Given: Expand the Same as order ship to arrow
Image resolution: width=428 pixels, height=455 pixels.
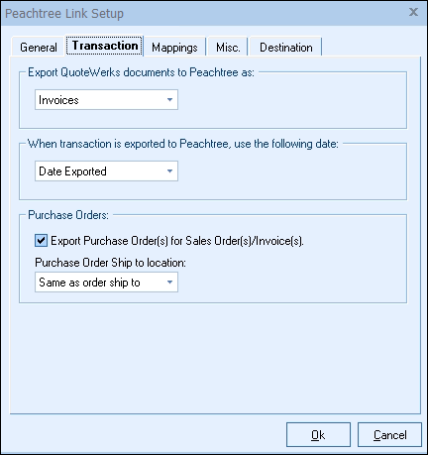Looking at the screenshot, I should coord(169,282).
